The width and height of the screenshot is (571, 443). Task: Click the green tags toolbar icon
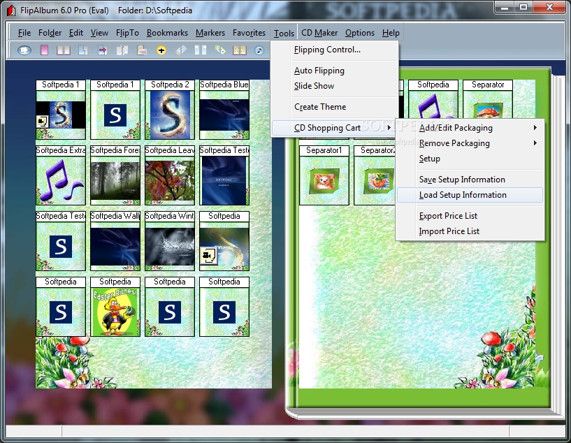(220, 50)
